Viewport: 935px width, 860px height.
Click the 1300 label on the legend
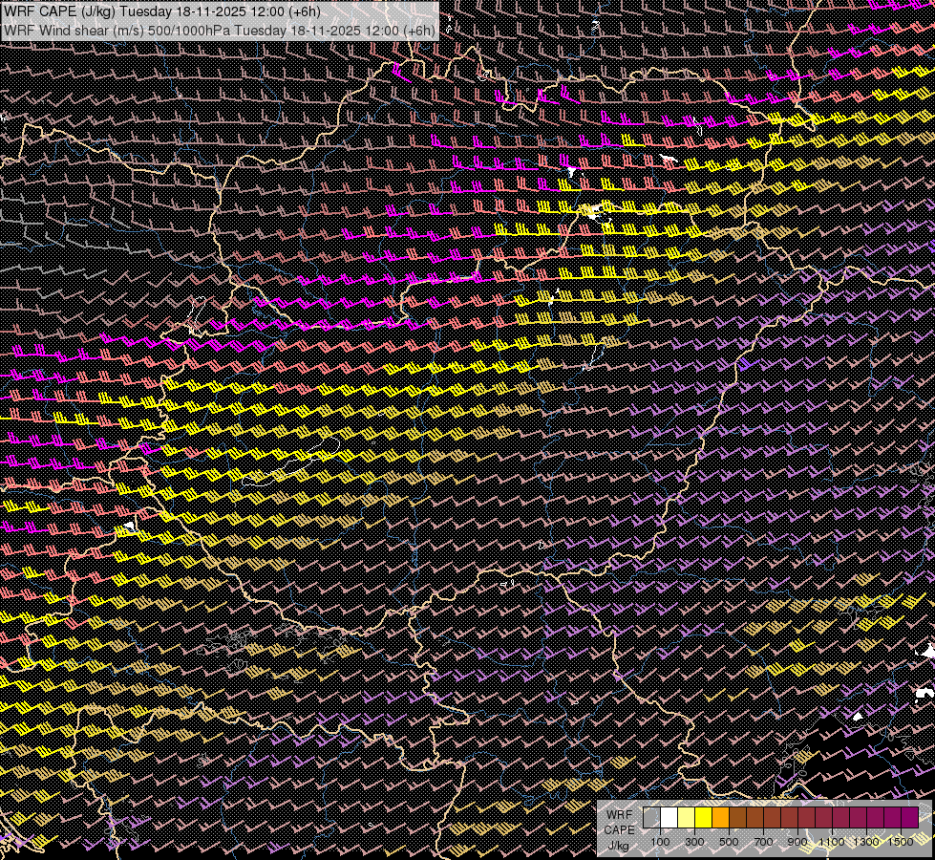tap(866, 842)
